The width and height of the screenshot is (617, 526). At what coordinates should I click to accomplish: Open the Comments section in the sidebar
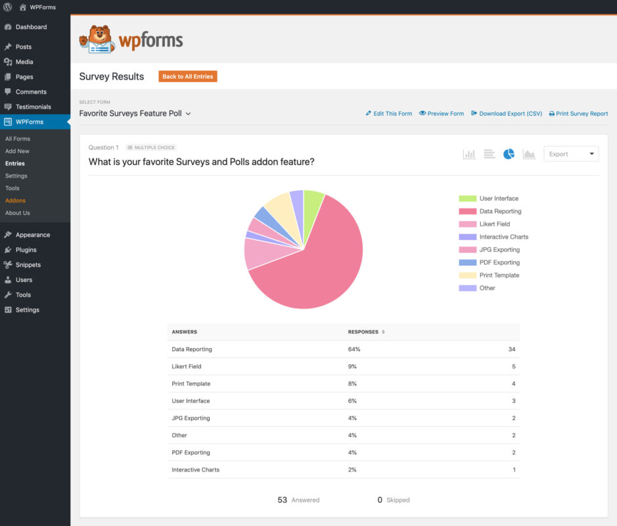pos(32,91)
